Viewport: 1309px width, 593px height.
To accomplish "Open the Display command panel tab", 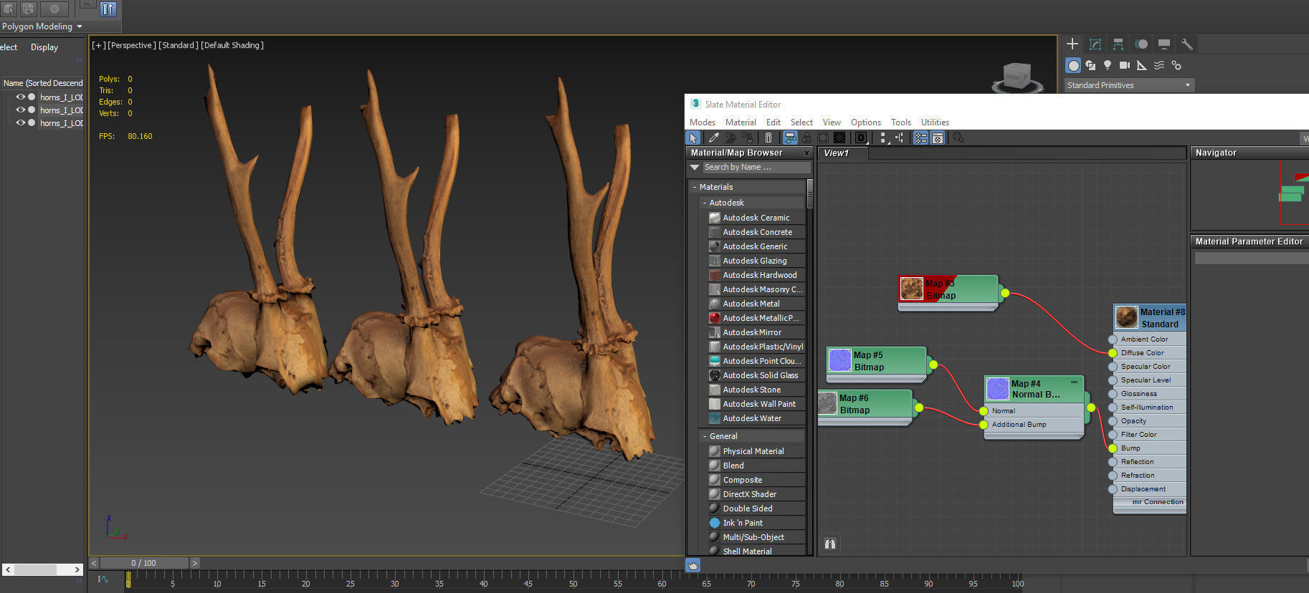I will click(x=1164, y=44).
